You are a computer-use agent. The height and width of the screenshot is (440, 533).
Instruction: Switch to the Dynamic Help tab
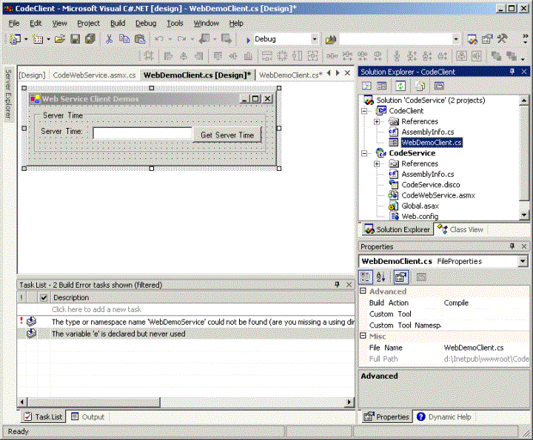point(444,417)
